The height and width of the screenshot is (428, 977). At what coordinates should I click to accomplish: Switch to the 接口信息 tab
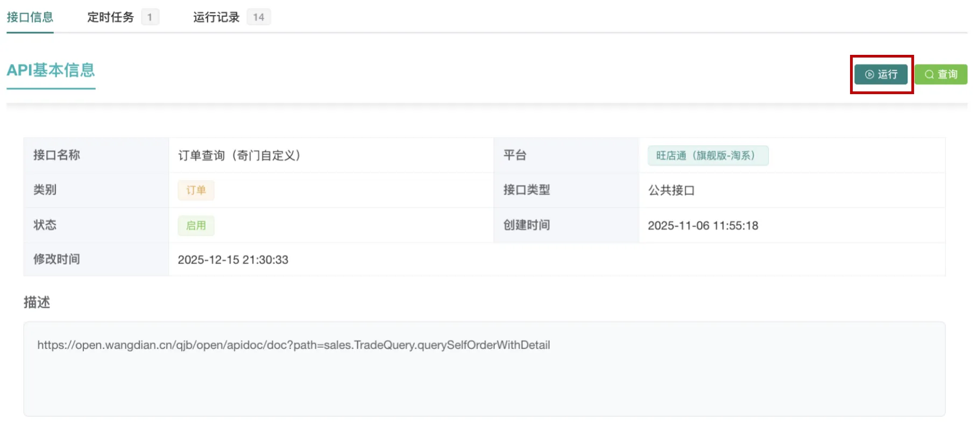pos(30,17)
